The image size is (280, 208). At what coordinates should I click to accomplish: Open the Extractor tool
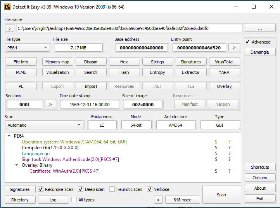click(191, 72)
